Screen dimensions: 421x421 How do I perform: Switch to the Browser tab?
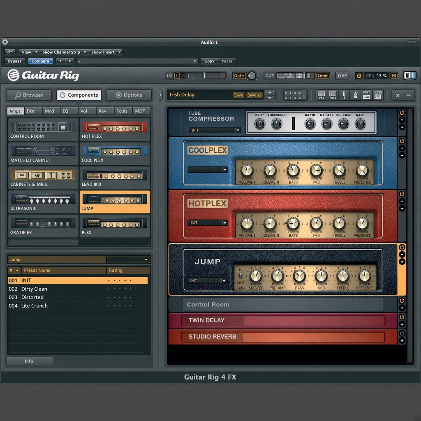pos(29,95)
